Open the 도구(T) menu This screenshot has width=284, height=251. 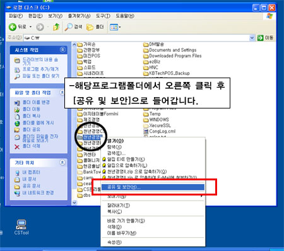[103, 16]
